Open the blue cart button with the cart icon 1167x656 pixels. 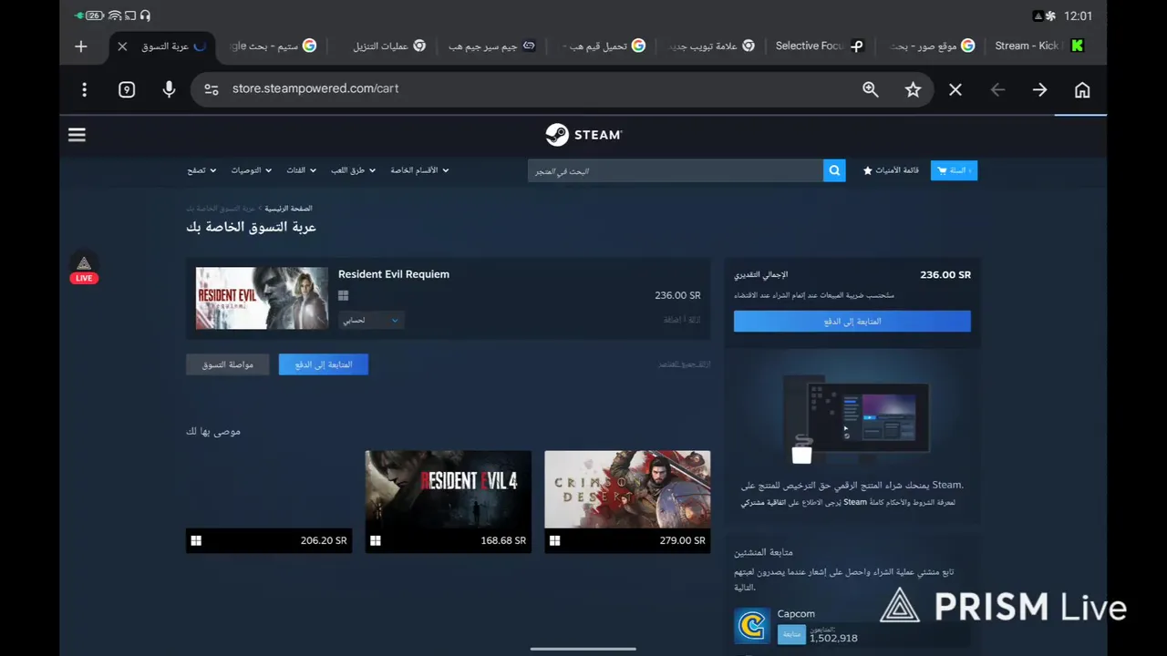(954, 170)
